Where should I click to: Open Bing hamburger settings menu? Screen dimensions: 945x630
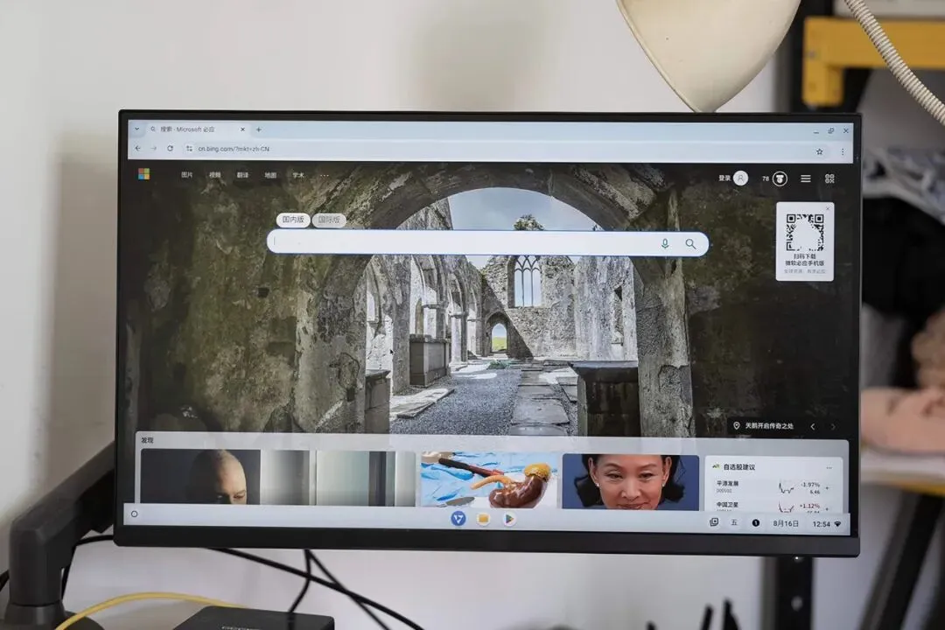click(806, 178)
